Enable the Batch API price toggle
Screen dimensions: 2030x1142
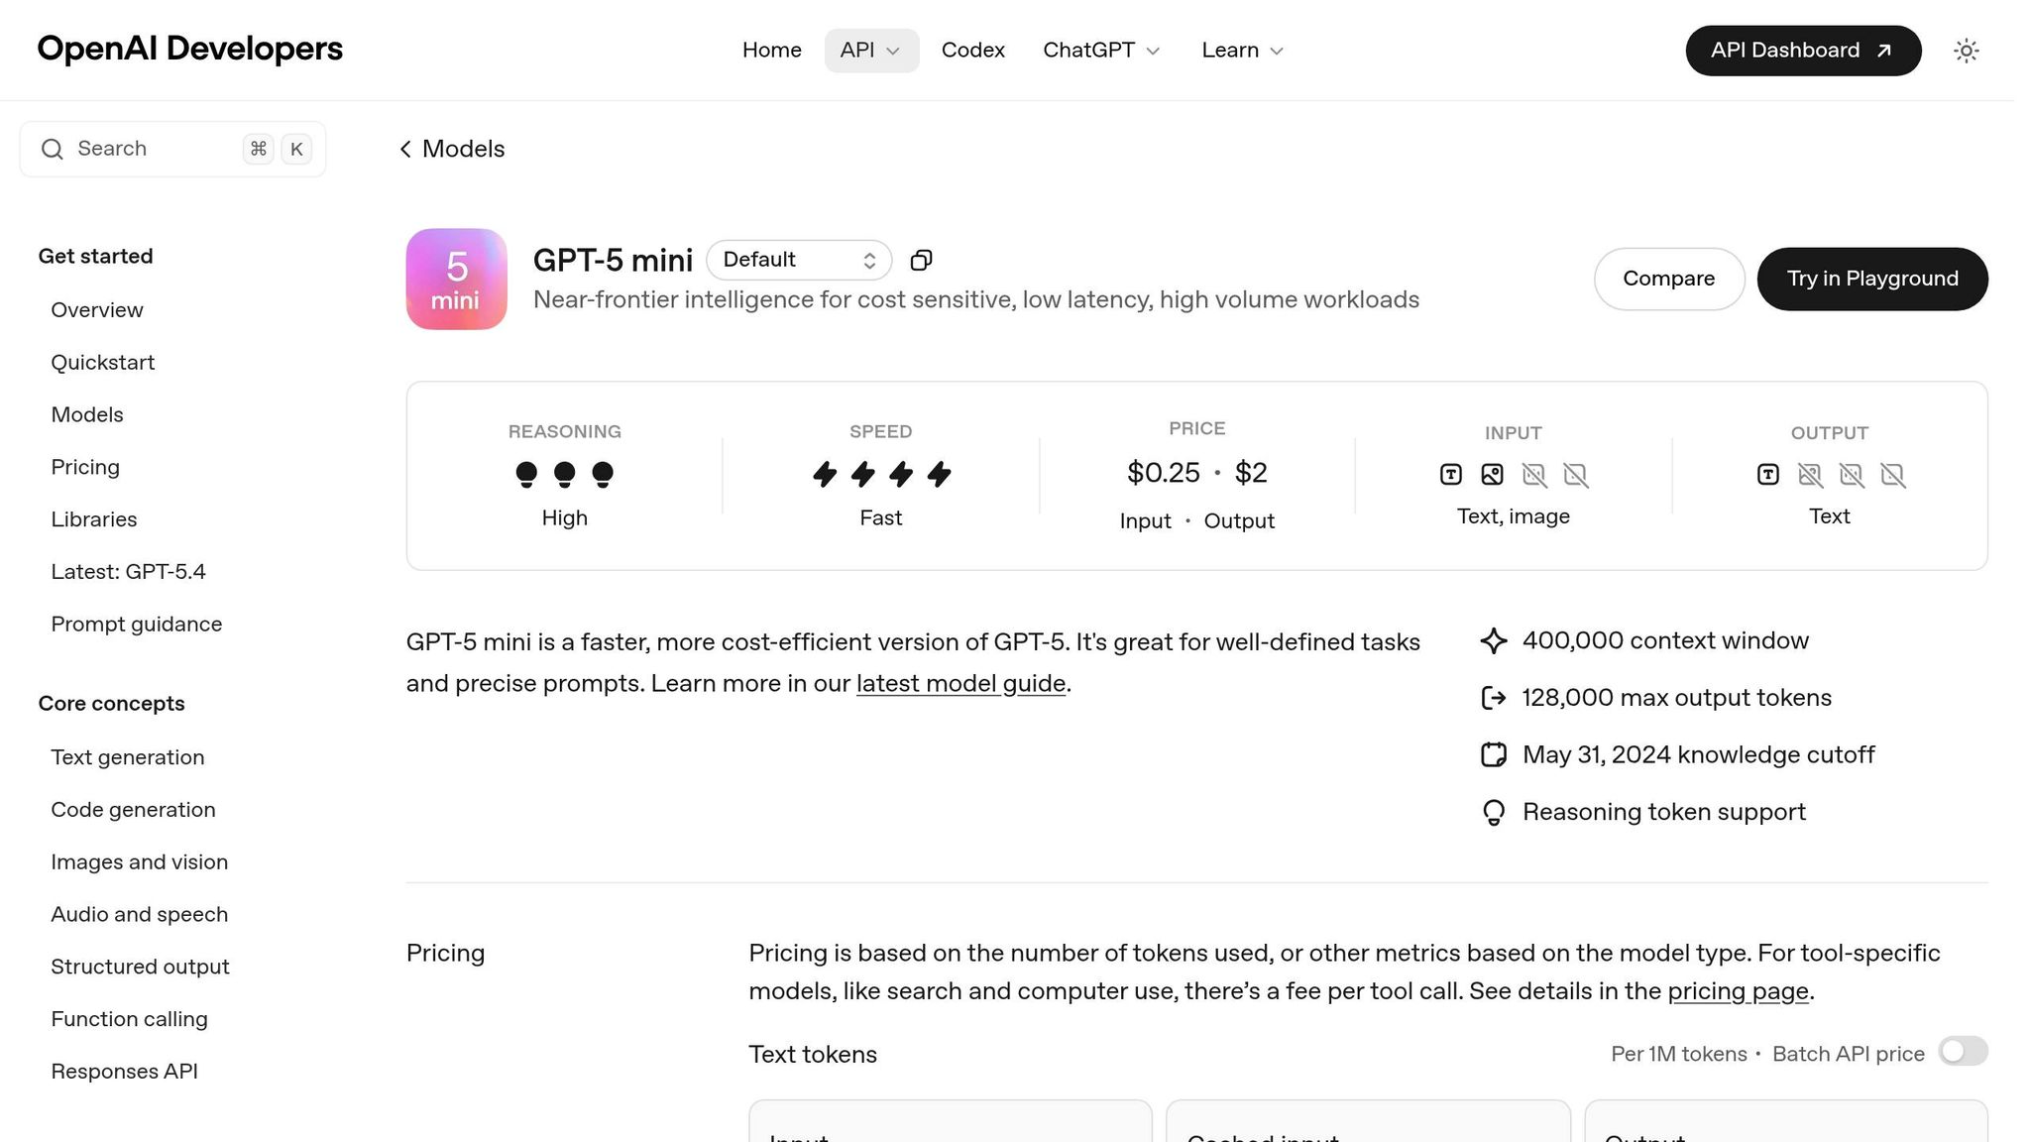(x=1963, y=1052)
